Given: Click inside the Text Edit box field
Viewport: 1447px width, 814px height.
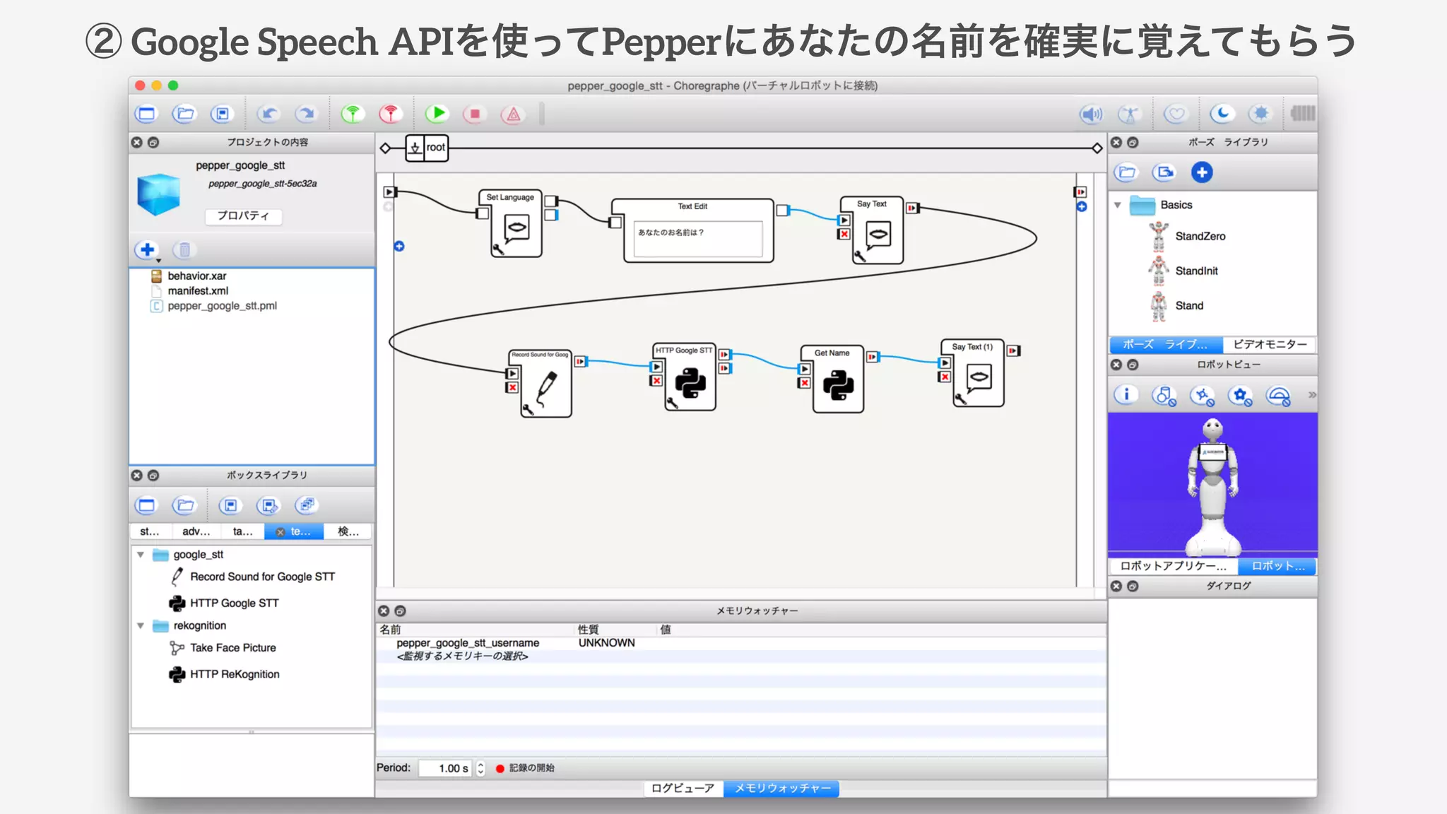Looking at the screenshot, I should pyautogui.click(x=698, y=238).
